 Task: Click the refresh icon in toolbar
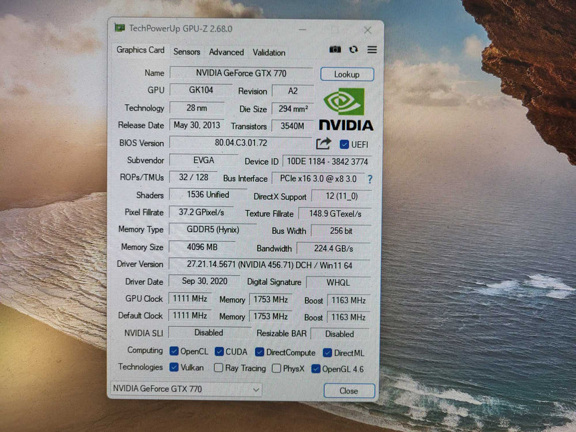point(353,49)
